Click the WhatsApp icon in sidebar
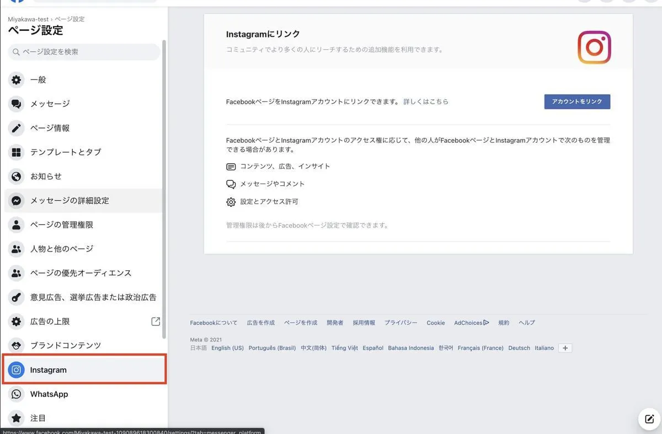The width and height of the screenshot is (662, 434). pyautogui.click(x=17, y=394)
